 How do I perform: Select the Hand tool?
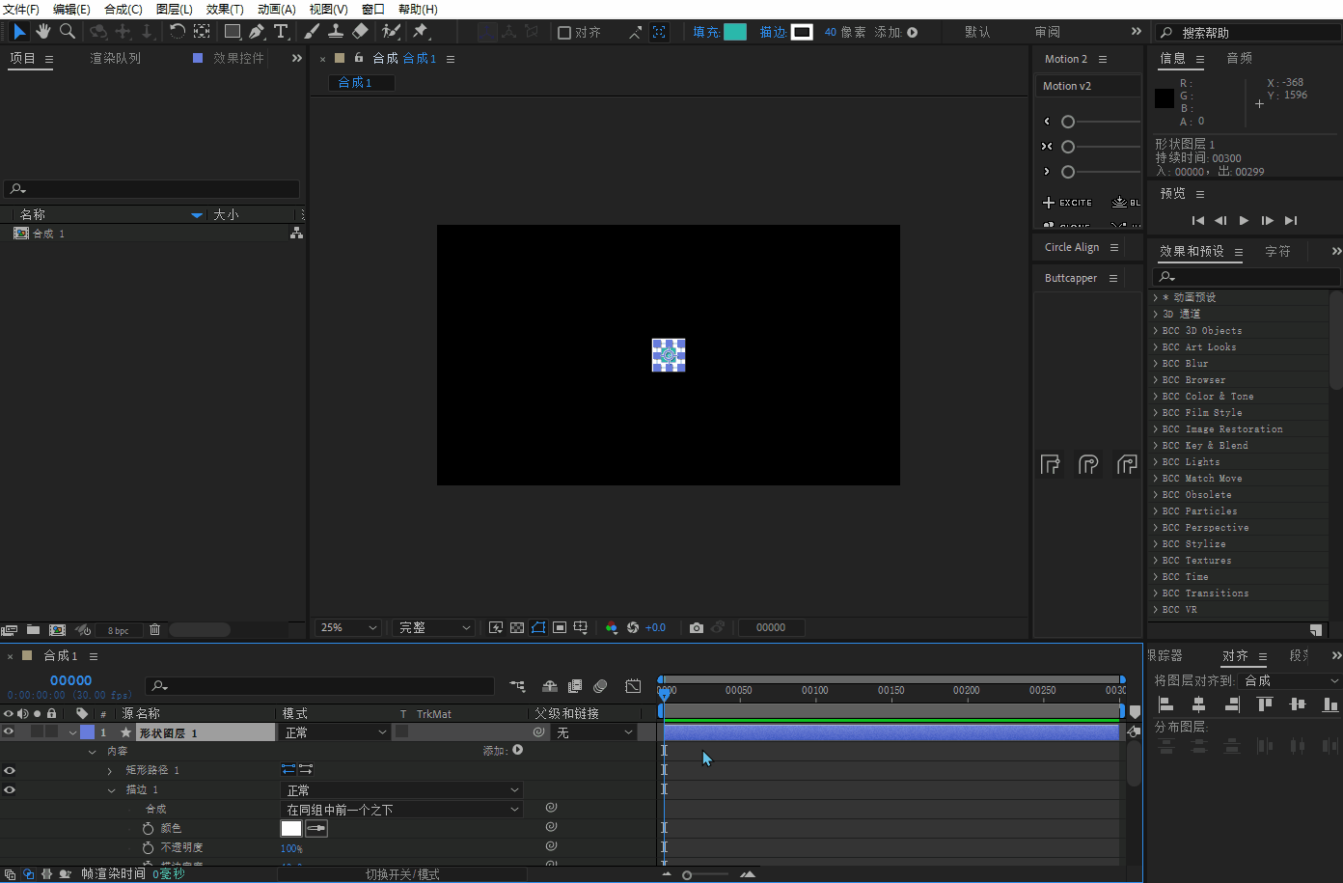[x=43, y=32]
